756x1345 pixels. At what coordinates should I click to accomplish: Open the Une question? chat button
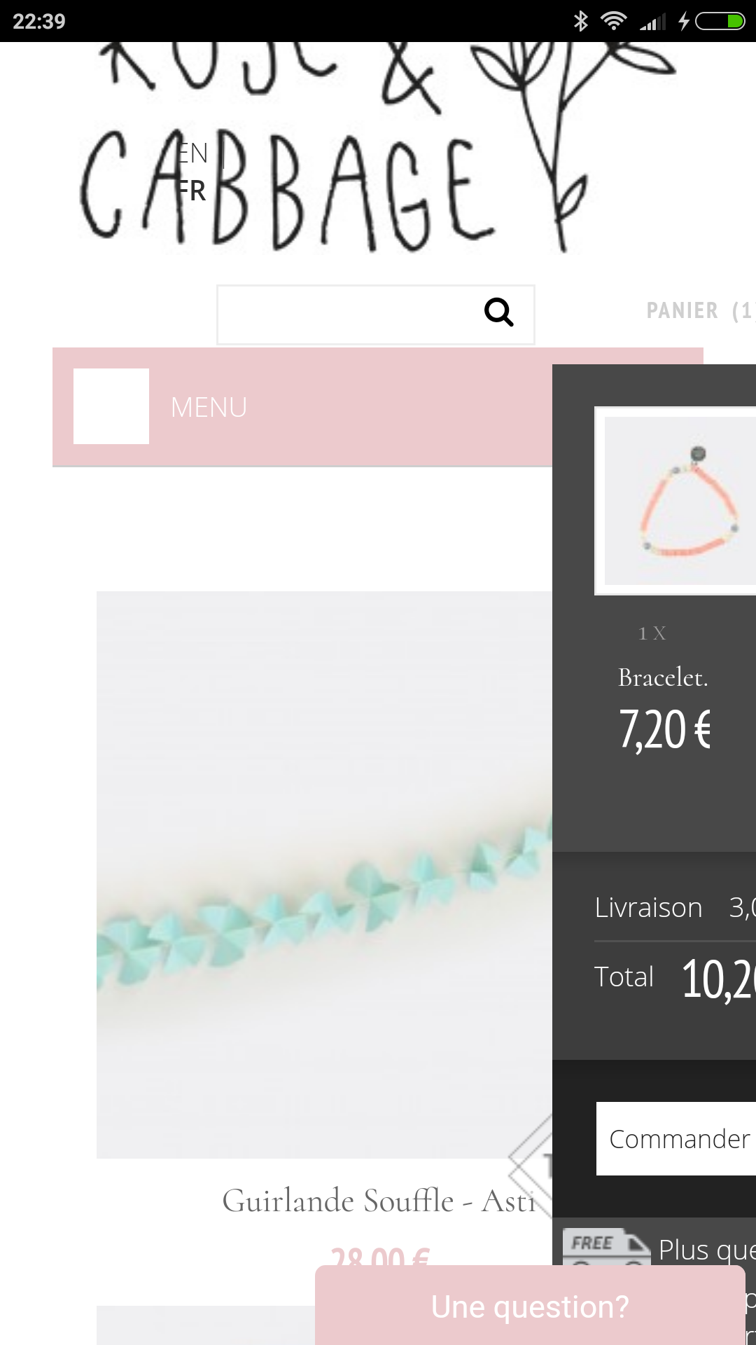click(x=530, y=1305)
